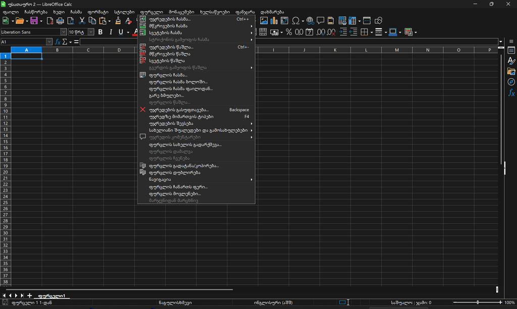517x309 pixels.
Task: Open ფორმატი menu
Action: tap(98, 12)
